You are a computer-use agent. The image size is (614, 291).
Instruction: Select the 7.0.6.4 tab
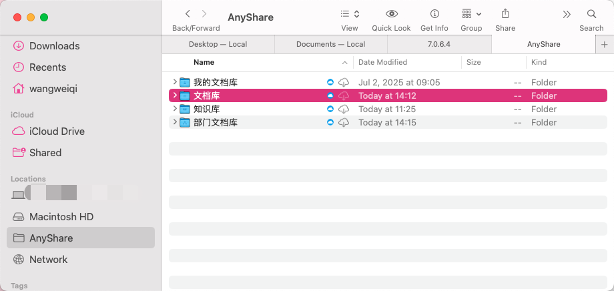(439, 44)
